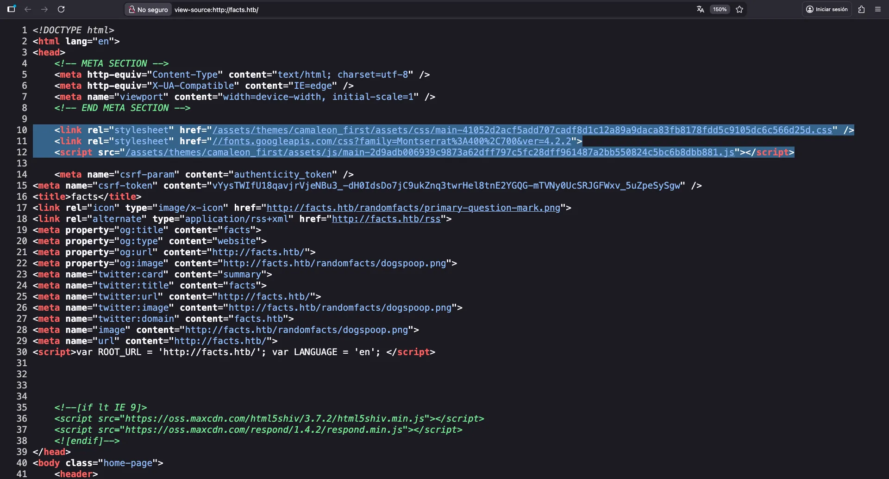Click the 'text/html; charset=utf-8' value
Screen dimensions: 889x479
point(343,74)
